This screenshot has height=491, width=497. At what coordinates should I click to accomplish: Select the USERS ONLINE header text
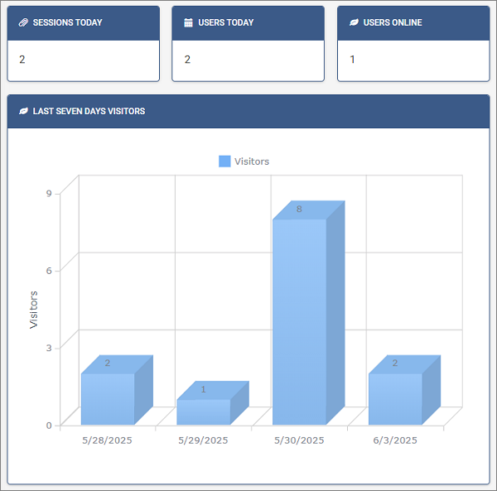(x=393, y=22)
